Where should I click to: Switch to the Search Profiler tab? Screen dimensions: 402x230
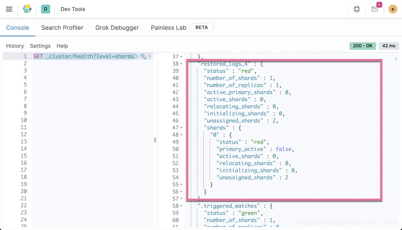[x=62, y=28]
